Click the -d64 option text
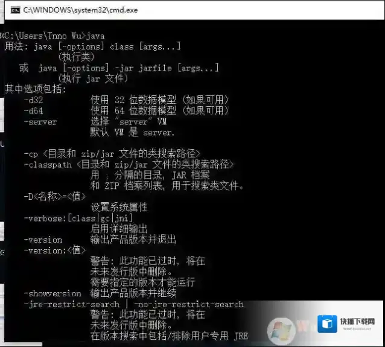This screenshot has height=347, width=385. click(33, 111)
